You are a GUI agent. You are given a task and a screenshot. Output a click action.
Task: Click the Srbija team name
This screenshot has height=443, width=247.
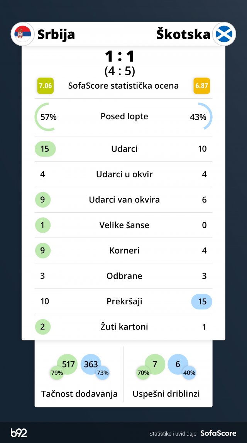point(56,34)
